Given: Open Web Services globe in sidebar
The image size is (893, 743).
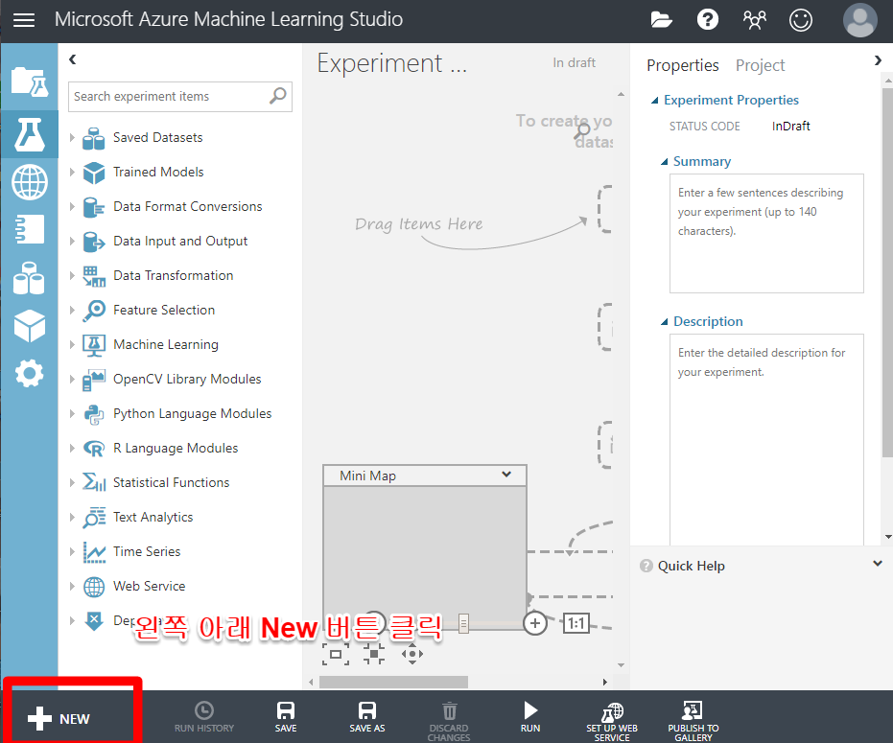Looking at the screenshot, I should 29,182.
